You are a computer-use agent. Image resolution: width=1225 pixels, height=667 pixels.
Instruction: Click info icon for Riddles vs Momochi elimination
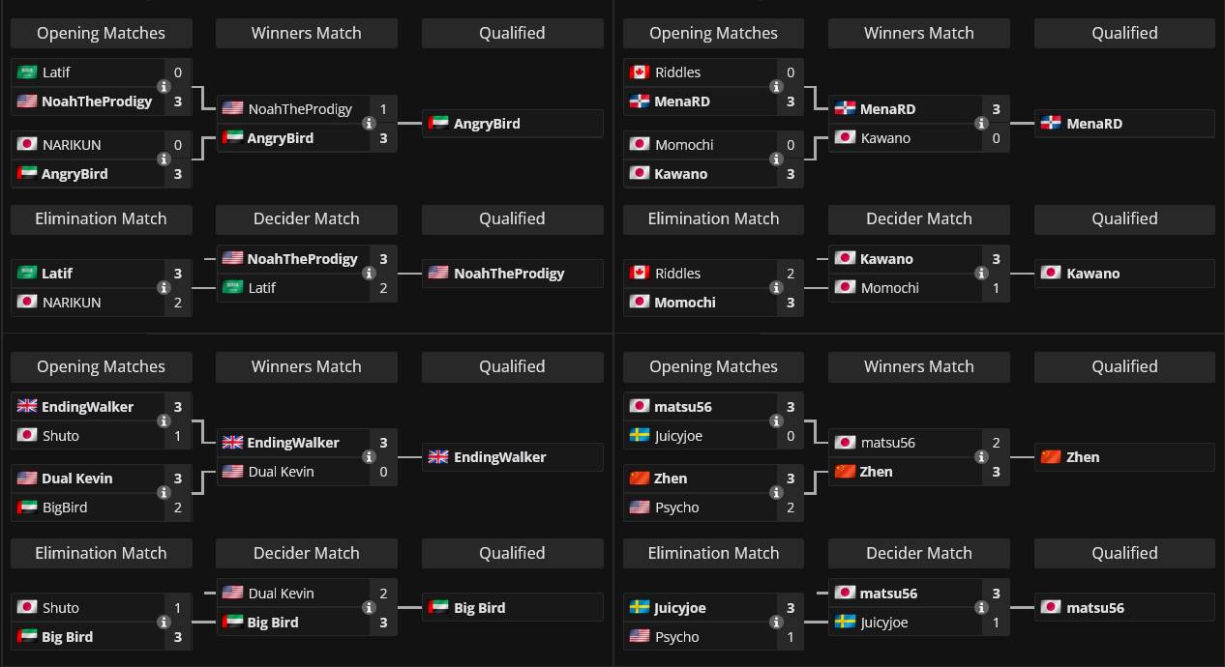776,288
